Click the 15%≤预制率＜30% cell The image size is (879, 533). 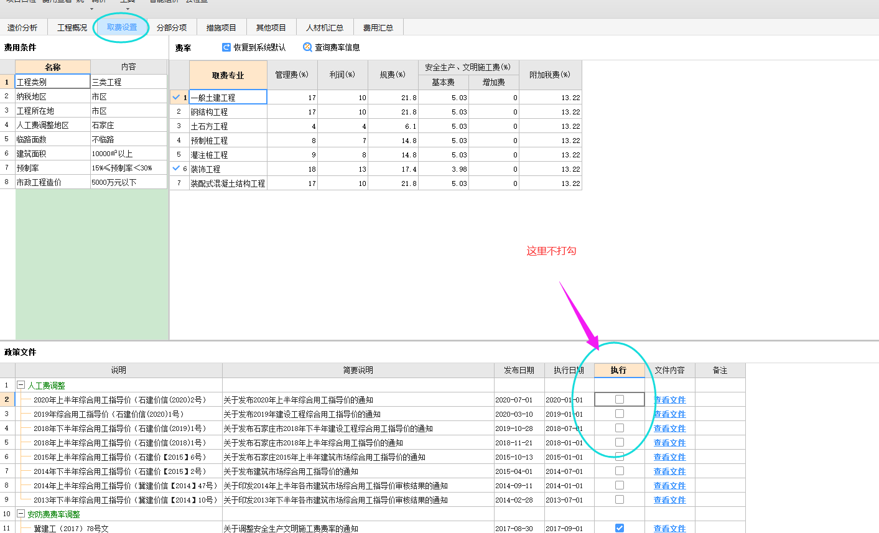[129, 168]
